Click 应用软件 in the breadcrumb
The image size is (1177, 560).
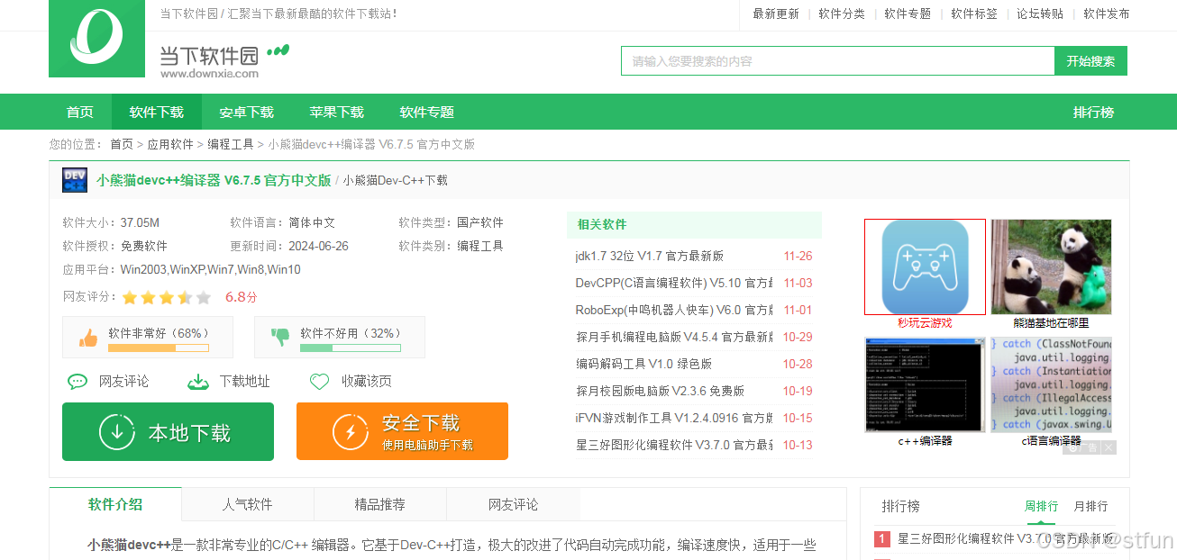point(170,144)
